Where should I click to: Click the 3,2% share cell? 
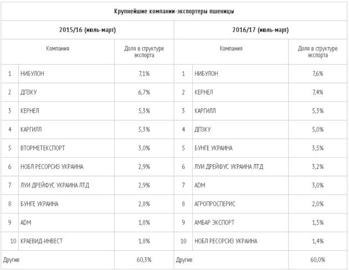[x=317, y=167]
